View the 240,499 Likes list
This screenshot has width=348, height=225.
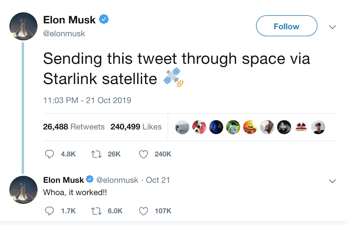[x=136, y=127]
